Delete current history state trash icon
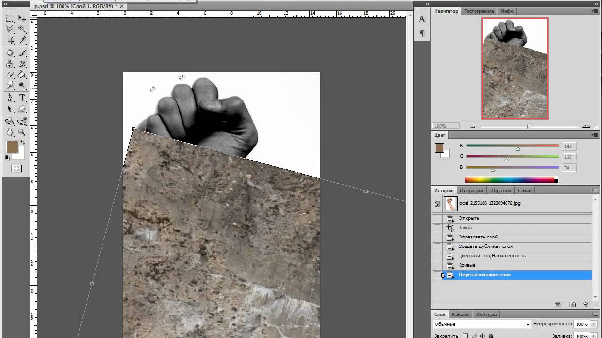Image resolution: width=602 pixels, height=338 pixels. click(x=586, y=305)
